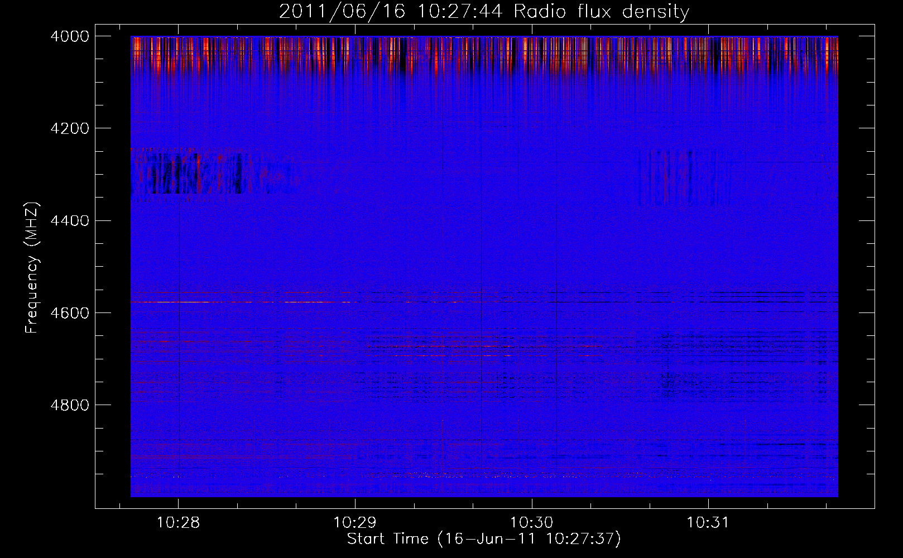
Task: Click the 10:30 time axis label
Action: pyautogui.click(x=531, y=523)
